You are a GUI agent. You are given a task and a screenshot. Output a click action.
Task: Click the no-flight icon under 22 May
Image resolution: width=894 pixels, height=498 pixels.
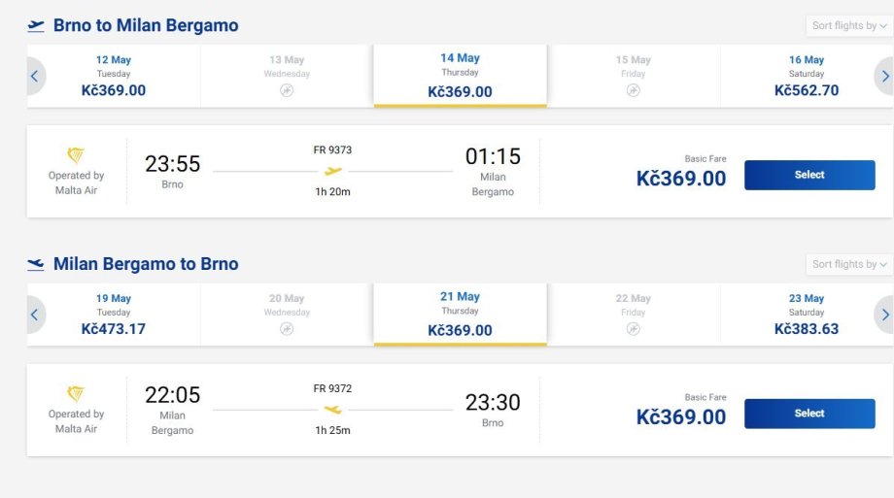pos(633,329)
